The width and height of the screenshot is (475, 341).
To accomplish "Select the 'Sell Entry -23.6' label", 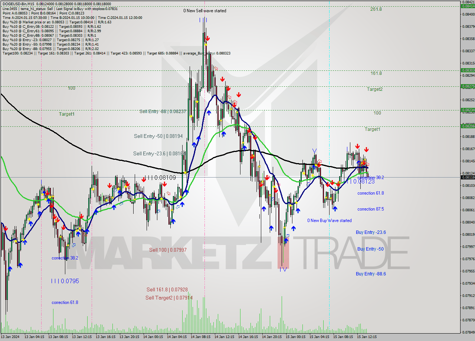I will click(x=159, y=153).
